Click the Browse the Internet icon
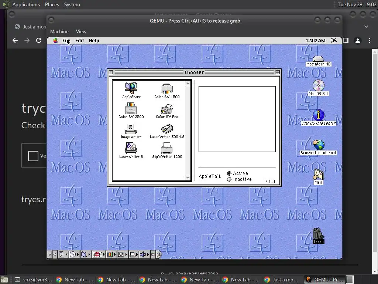The width and height of the screenshot is (378, 284). click(318, 147)
